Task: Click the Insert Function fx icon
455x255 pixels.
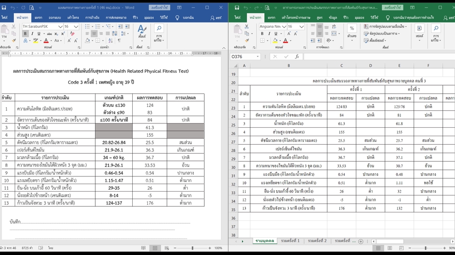Action: [x=297, y=57]
